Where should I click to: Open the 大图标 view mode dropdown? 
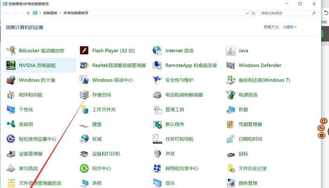(289, 27)
